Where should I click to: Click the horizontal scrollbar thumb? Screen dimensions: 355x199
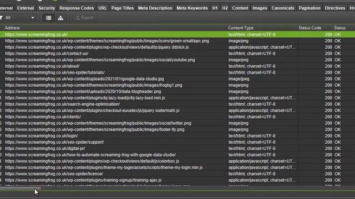pyautogui.click(x=21, y=188)
